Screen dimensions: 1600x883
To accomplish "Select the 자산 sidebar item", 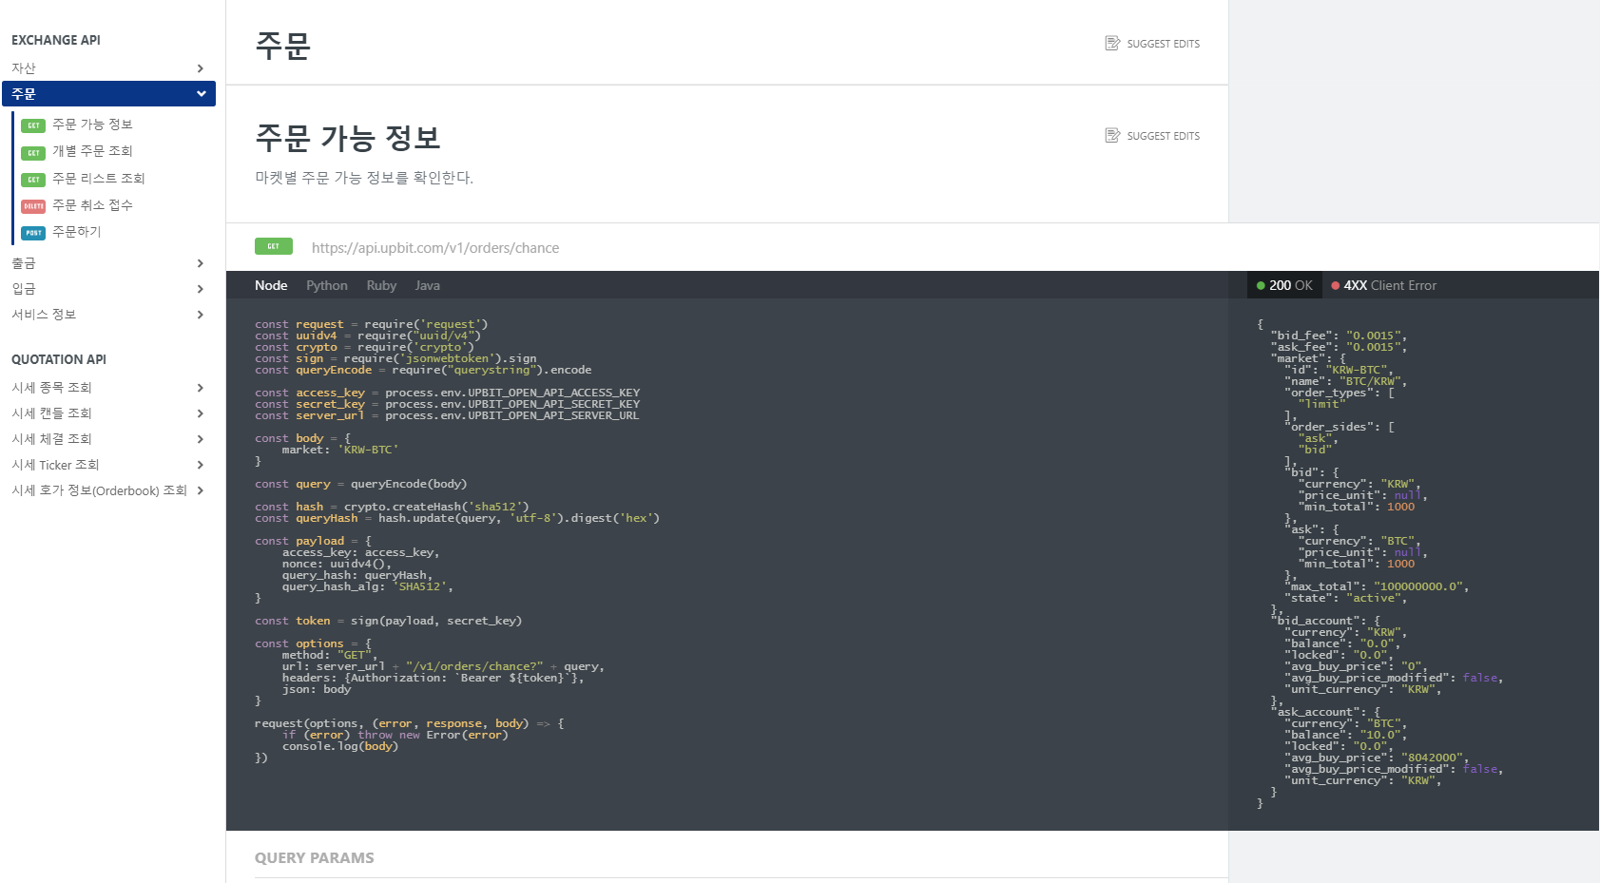I will (x=108, y=68).
